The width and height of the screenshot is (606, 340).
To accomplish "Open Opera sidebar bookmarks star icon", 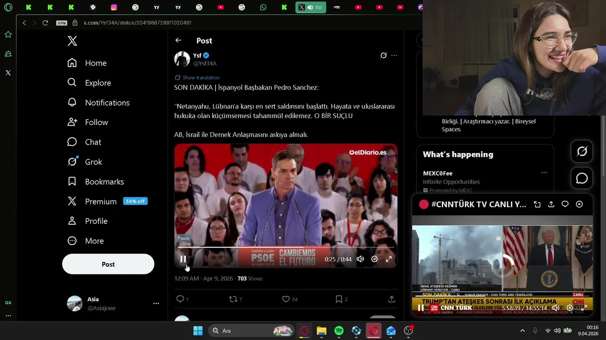I will point(8,34).
